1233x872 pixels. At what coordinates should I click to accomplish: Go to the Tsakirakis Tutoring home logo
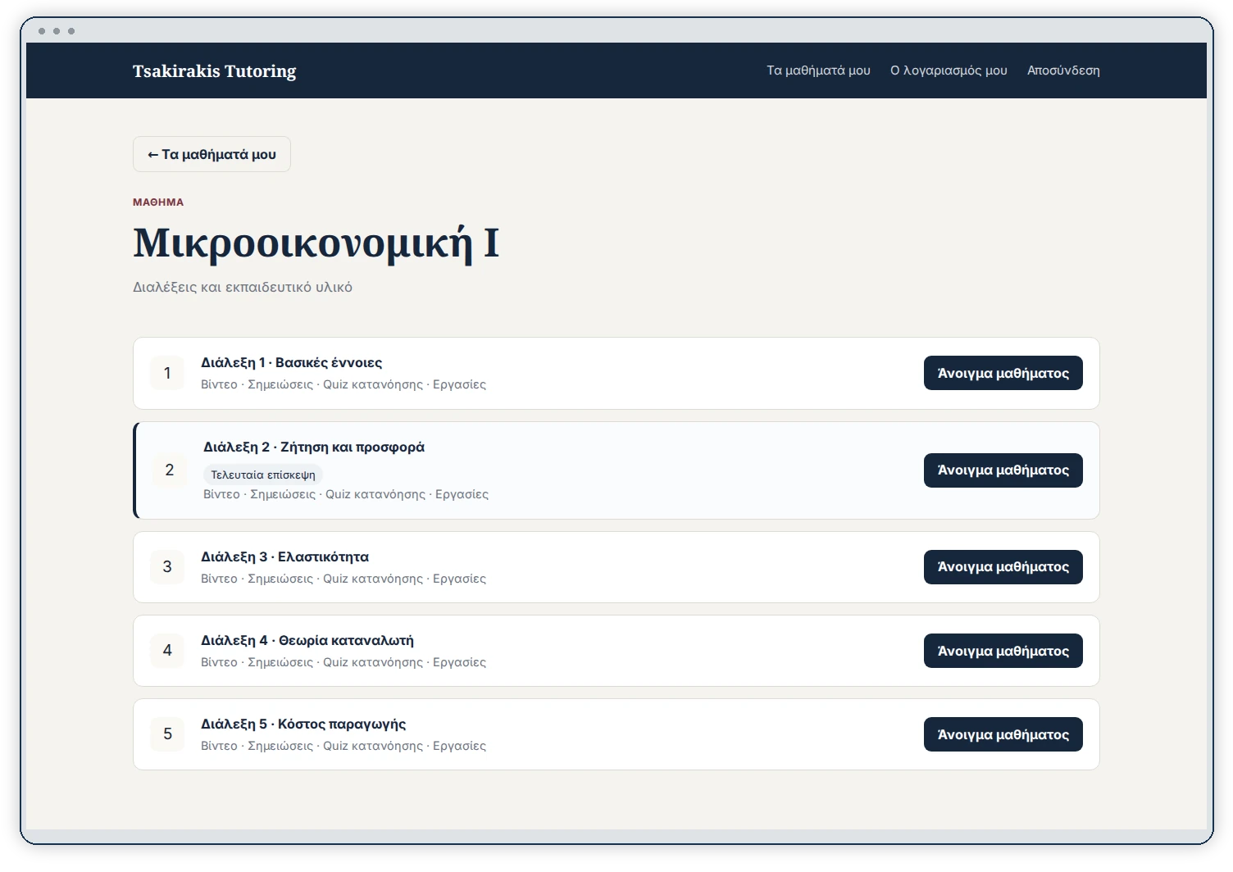pyautogui.click(x=214, y=71)
